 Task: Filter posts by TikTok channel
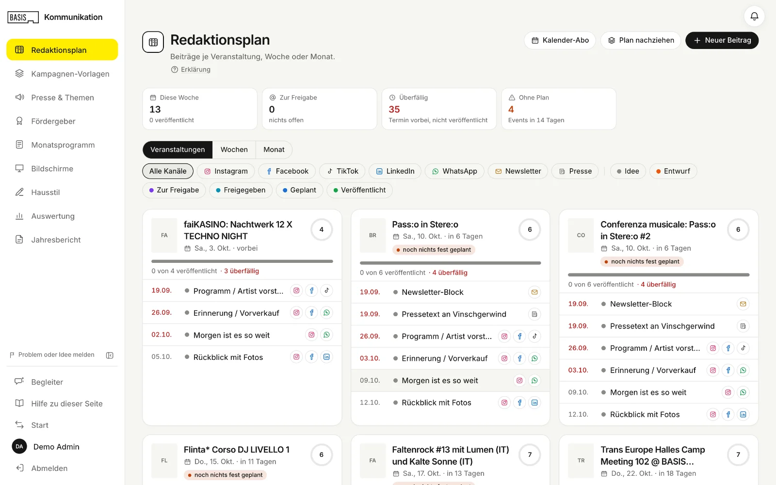click(342, 171)
